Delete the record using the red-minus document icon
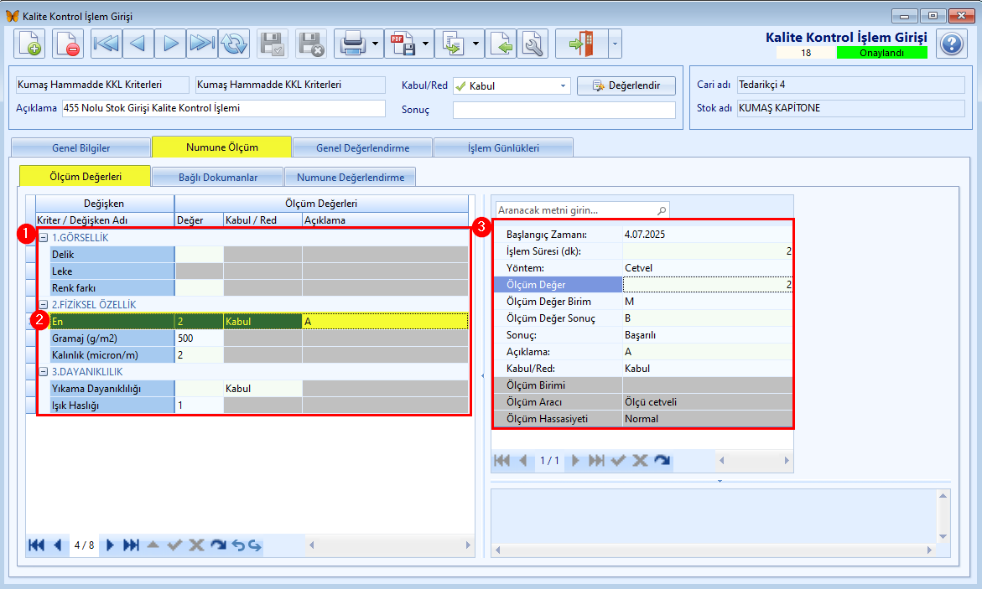The image size is (982, 589). [67, 44]
